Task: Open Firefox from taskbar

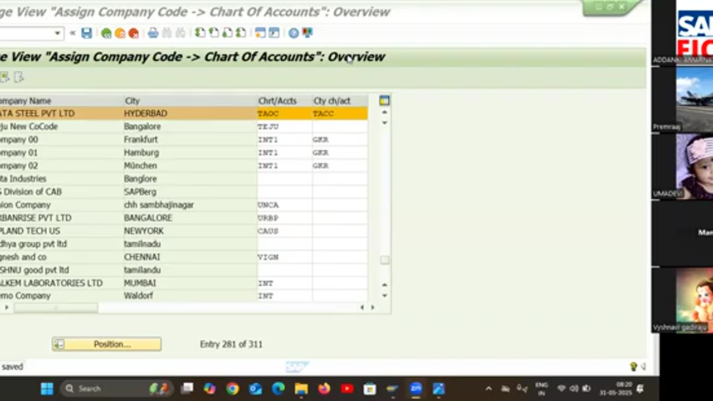Action: click(x=324, y=389)
